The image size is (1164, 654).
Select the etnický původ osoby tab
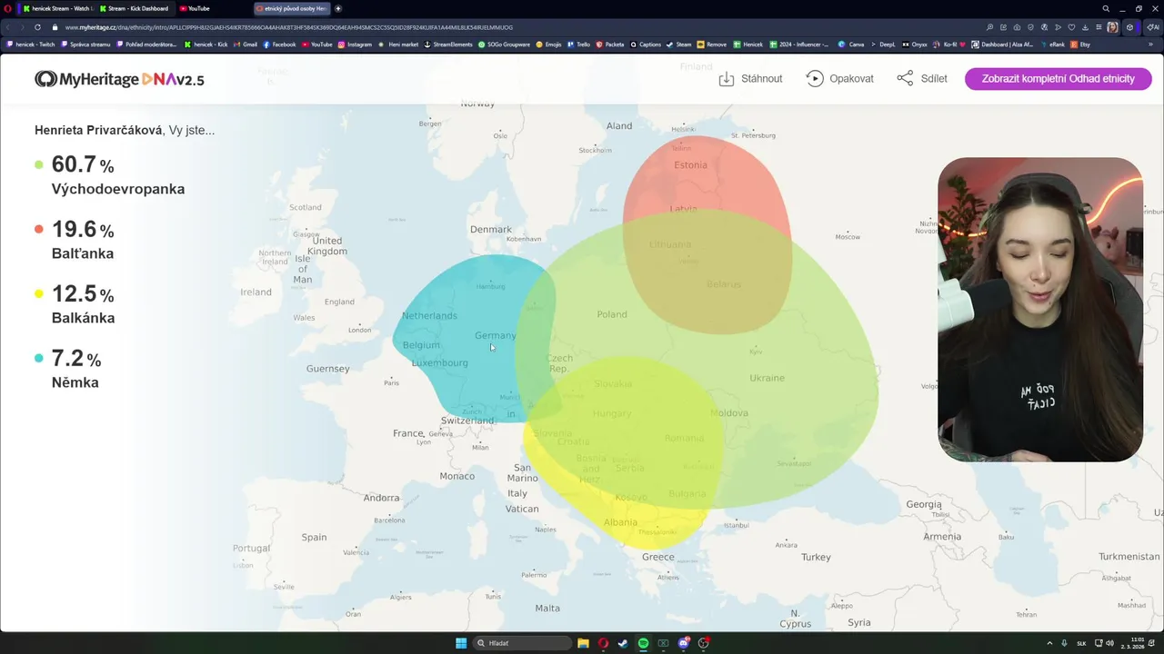(292, 8)
